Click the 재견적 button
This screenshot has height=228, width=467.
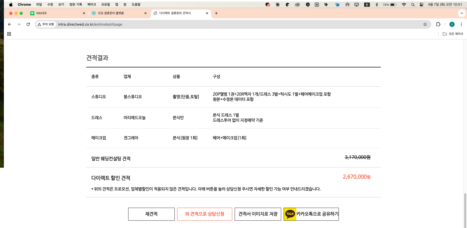click(151, 214)
